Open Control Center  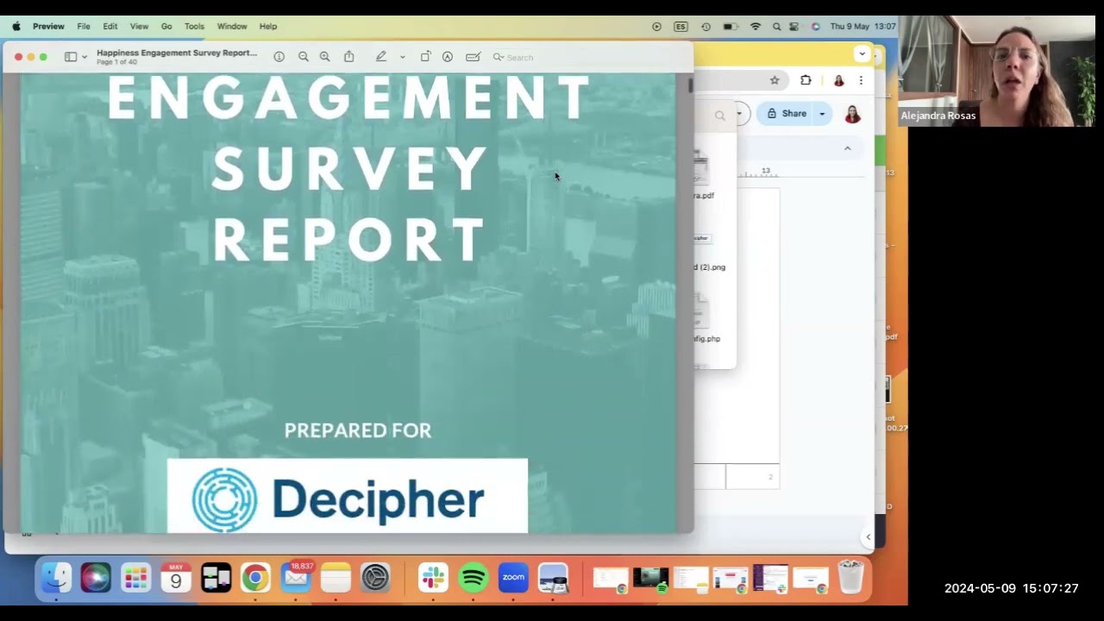(x=794, y=27)
